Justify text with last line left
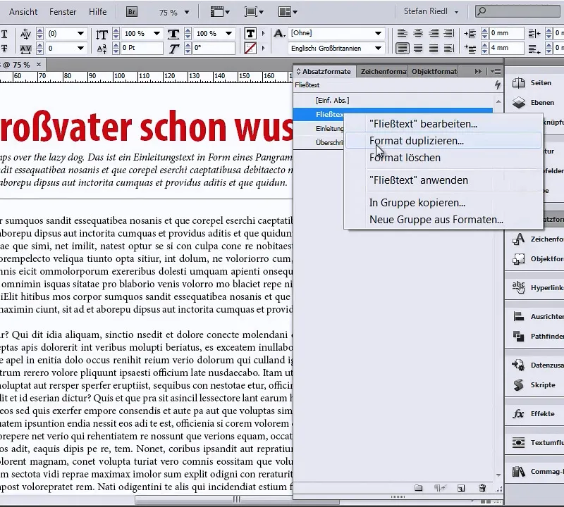The image size is (564, 507). pyautogui.click(x=402, y=48)
